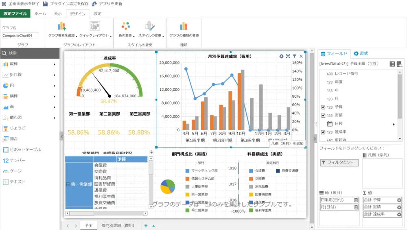The width and height of the screenshot is (407, 230).
Task: Switch to 表示 ribbon tab
Action: (58, 13)
